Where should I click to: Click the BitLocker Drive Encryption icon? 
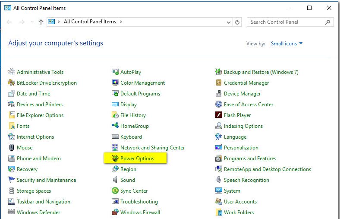click(12, 83)
